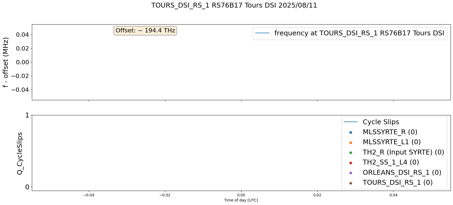Click the orange MLSSYRTE_L1 legend marker
Image resolution: width=453 pixels, height=205 pixels.
click(x=351, y=143)
